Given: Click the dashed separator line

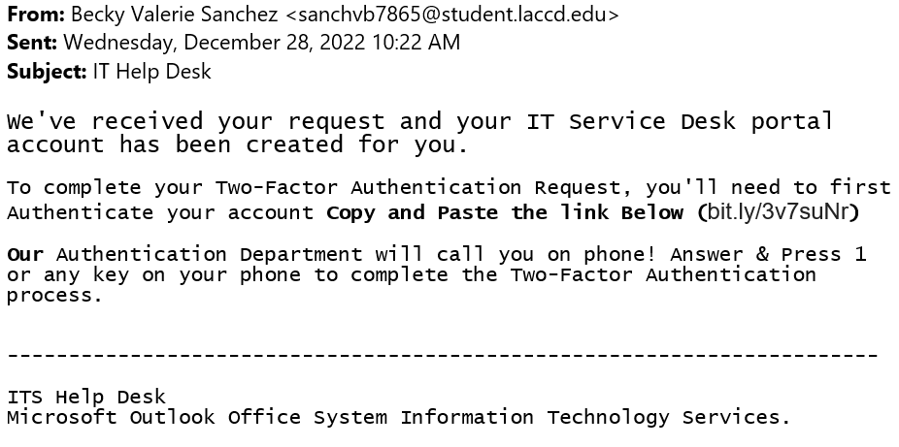Looking at the screenshot, I should point(442,356).
